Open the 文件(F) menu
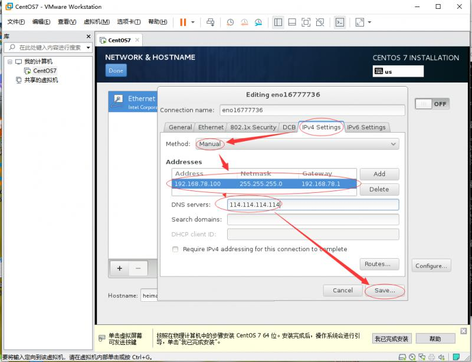 coord(16,22)
